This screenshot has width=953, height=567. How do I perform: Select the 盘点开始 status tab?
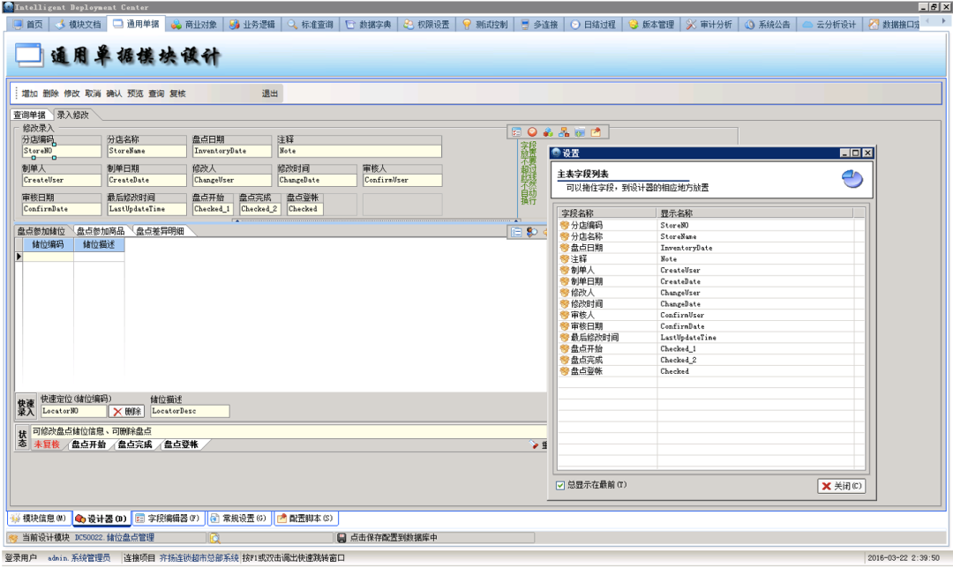(89, 444)
